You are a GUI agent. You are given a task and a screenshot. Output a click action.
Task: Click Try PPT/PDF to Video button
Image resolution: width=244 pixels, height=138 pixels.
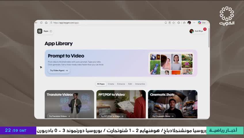click(112, 116)
